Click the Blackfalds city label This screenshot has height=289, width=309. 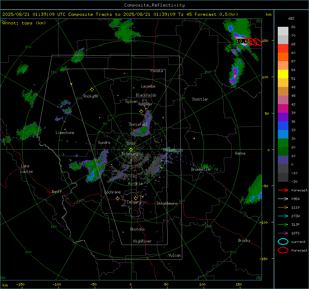pos(146,95)
